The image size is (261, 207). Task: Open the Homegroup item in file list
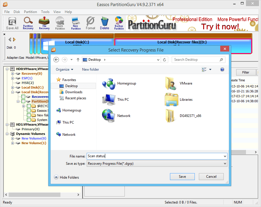(x=119, y=83)
